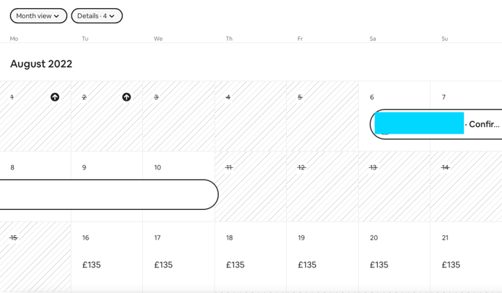Screen dimensions: 502x293
Task: Expand the Details · 4 dropdown
Action: coord(97,15)
